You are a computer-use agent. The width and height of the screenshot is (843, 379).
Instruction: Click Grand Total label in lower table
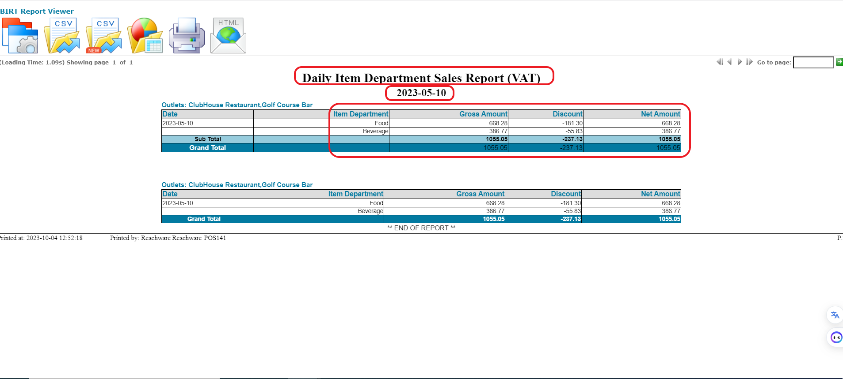204,219
